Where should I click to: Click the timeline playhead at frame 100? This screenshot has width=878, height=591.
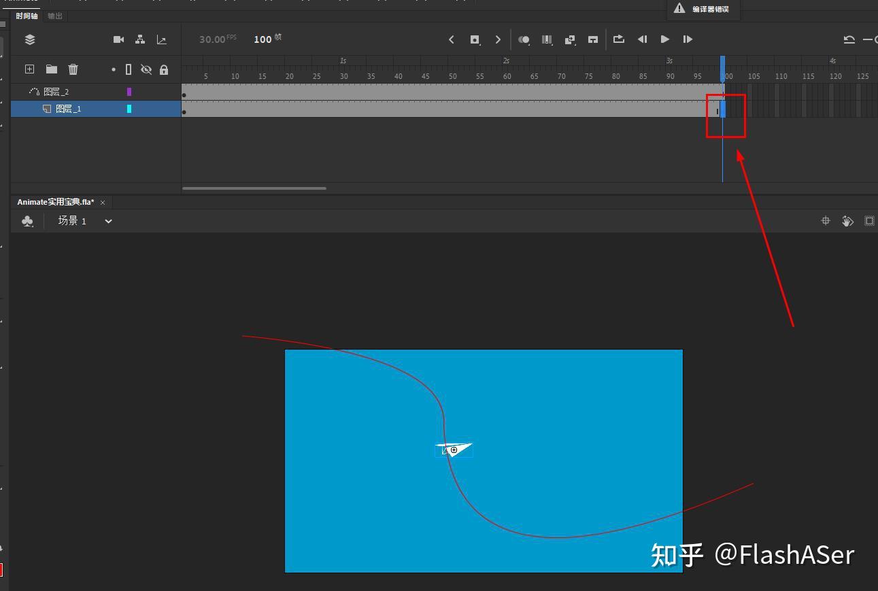pos(722,69)
